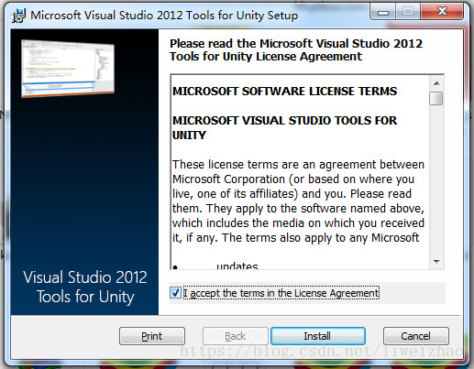Click "MICROSOFT SOFTWARE LICENSE TERMS" heading
474x369 pixels.
point(284,92)
